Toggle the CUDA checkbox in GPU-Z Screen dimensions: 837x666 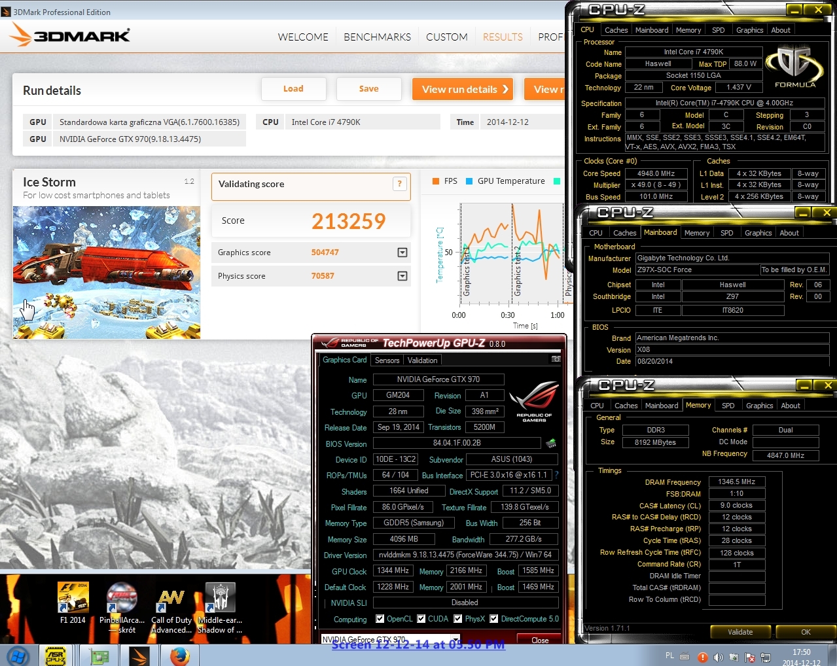coord(421,618)
